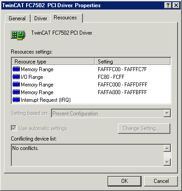Click the OK button
The width and height of the screenshot is (182, 191).
[124, 181]
